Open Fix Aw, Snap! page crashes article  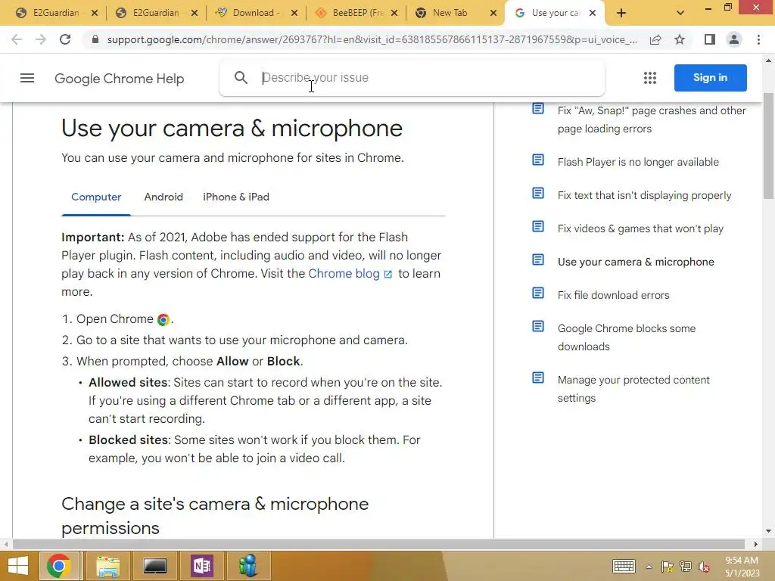click(x=652, y=120)
